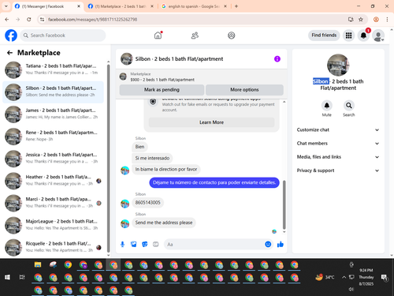Image resolution: width=394 pixels, height=296 pixels.
Task: Open Heather 2 beds 1 bath conversation
Action: tap(53, 181)
